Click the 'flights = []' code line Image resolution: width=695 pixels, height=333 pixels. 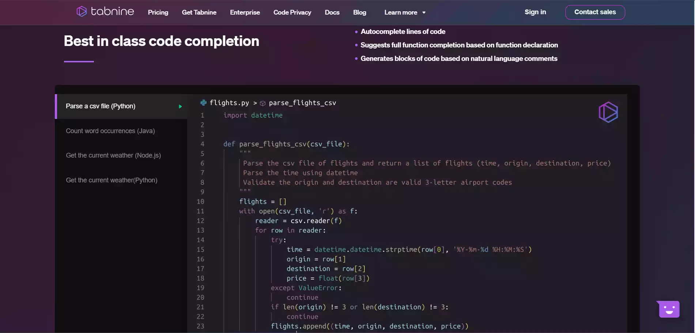coord(263,202)
